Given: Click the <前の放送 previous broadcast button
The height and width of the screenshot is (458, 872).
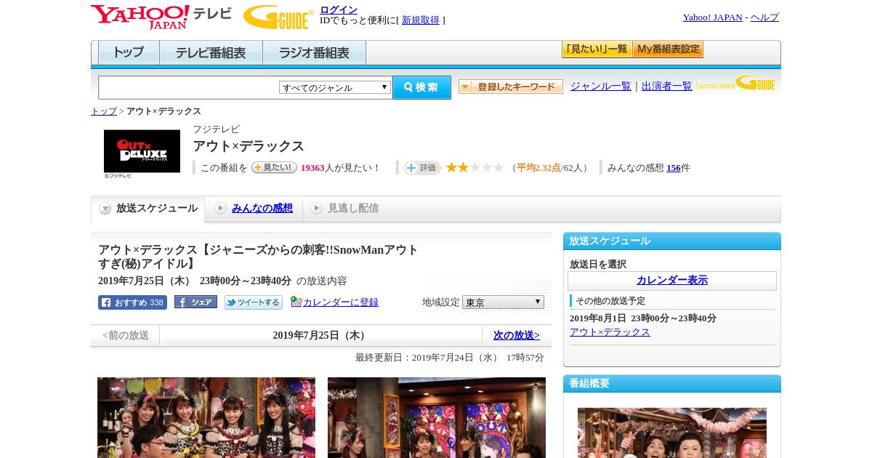Looking at the screenshot, I should [126, 336].
